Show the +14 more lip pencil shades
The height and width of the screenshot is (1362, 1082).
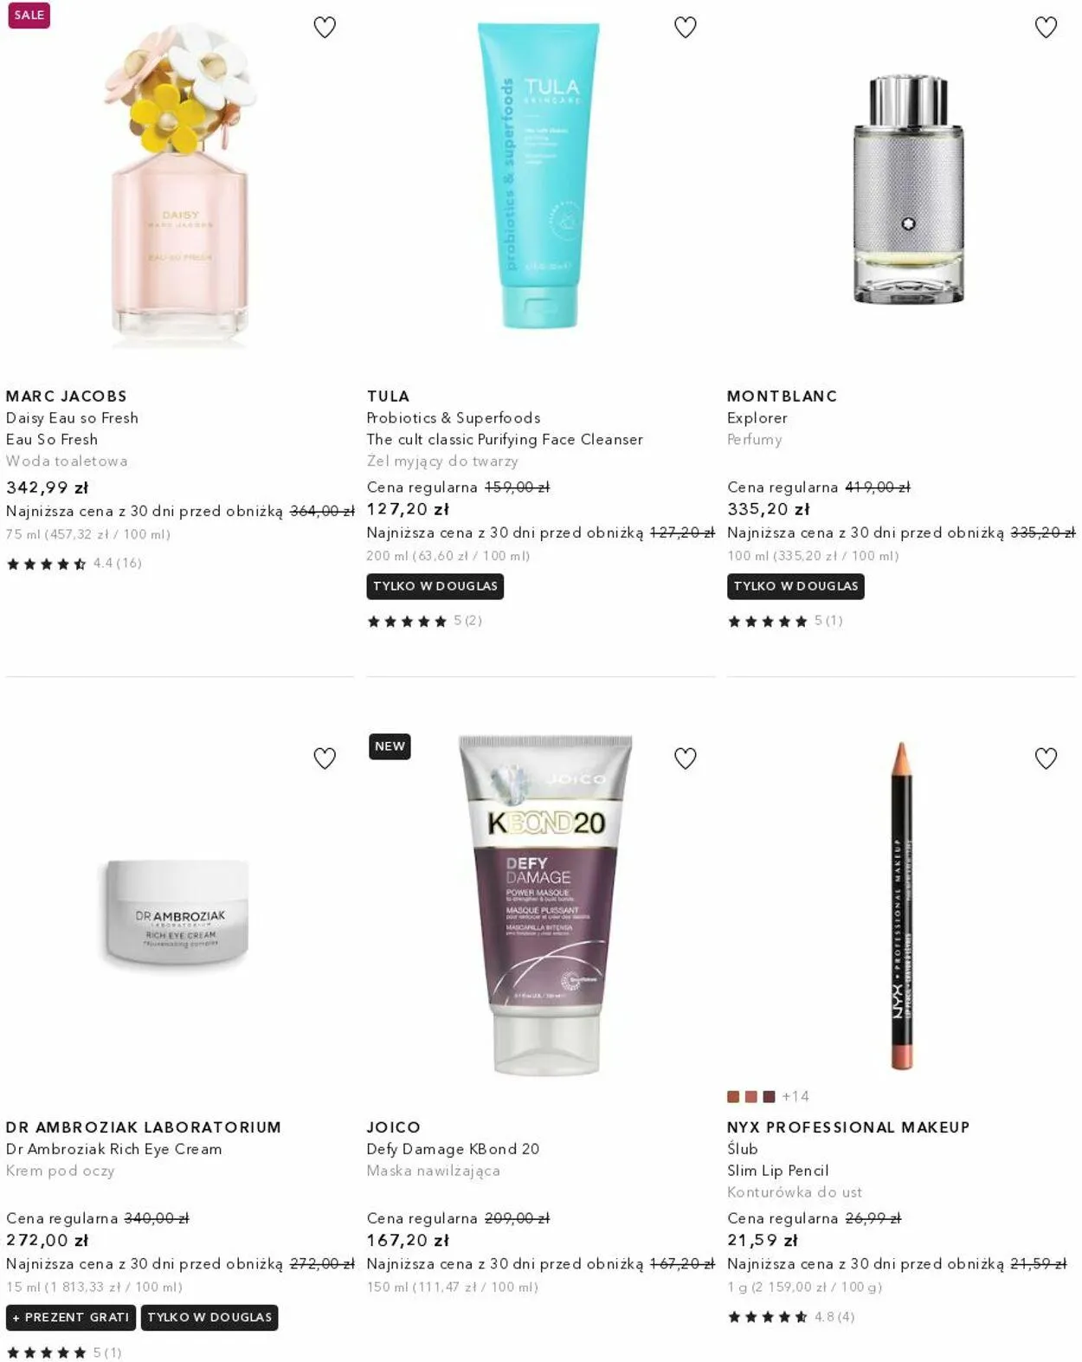[795, 1097]
